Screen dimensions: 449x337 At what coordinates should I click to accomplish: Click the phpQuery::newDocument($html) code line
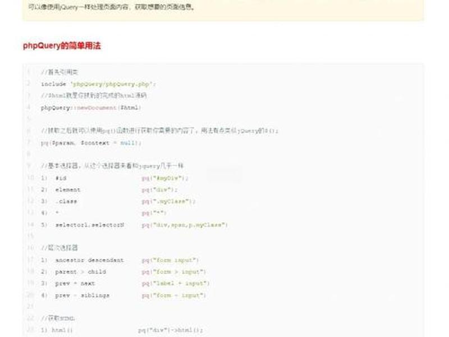pyautogui.click(x=91, y=108)
